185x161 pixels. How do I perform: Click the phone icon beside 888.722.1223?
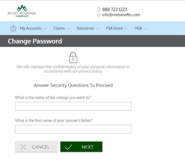pos(99,9)
